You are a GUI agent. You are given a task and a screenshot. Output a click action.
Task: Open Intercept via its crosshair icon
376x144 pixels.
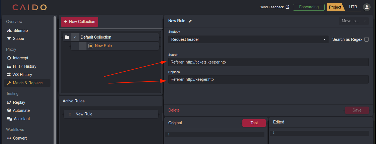(x=9, y=58)
